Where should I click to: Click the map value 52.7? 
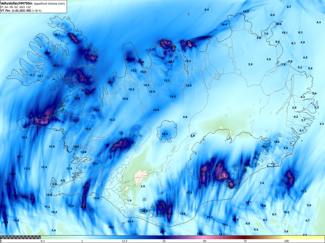point(223,176)
